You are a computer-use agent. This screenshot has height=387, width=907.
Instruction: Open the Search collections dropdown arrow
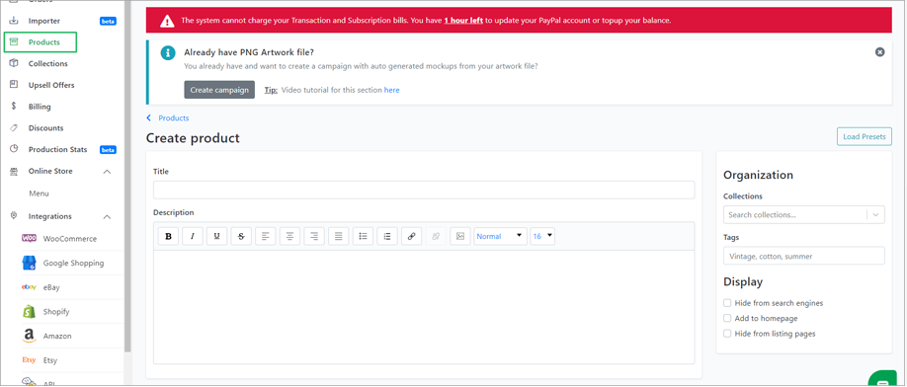(875, 214)
